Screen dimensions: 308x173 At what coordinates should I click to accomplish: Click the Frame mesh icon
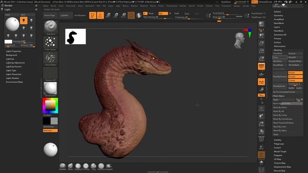pos(261,109)
